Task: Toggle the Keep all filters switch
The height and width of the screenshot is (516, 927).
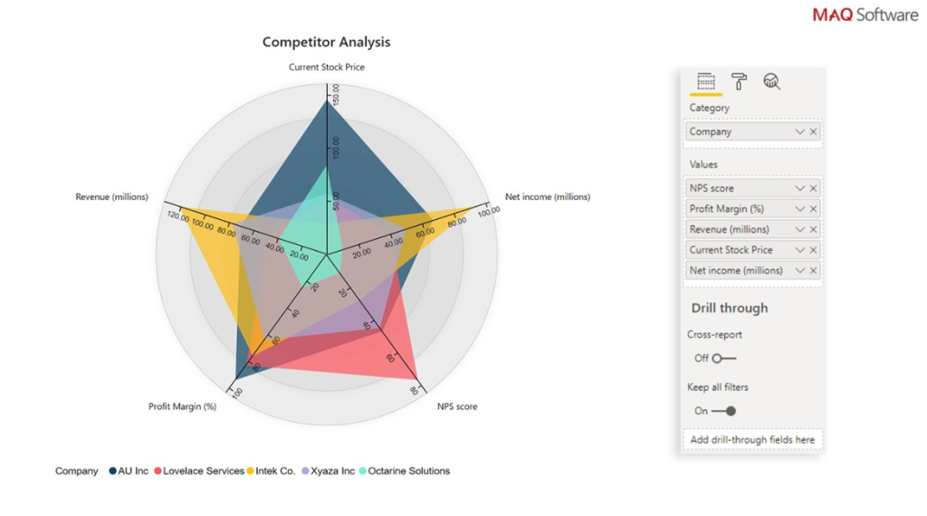Action: [x=723, y=411]
